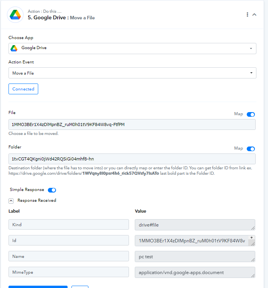The height and width of the screenshot is (288, 268).
Task: Collapse the Response Received section
Action: click(11, 201)
